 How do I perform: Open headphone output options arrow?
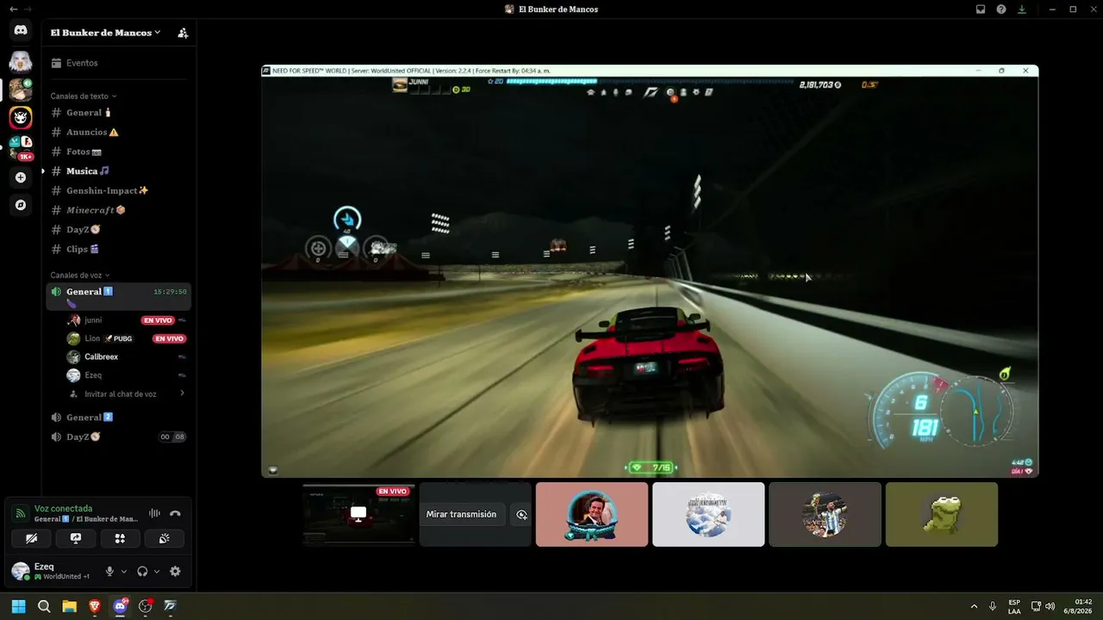click(157, 571)
